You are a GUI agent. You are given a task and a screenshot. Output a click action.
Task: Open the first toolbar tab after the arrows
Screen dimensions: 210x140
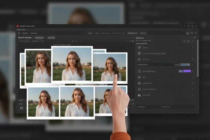click(90, 33)
